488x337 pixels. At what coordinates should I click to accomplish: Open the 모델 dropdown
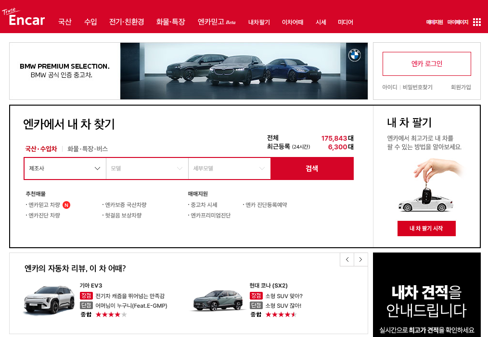[147, 168]
